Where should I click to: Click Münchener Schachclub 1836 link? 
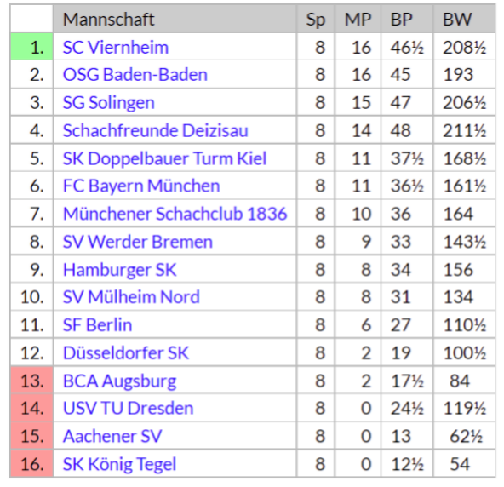click(x=175, y=214)
